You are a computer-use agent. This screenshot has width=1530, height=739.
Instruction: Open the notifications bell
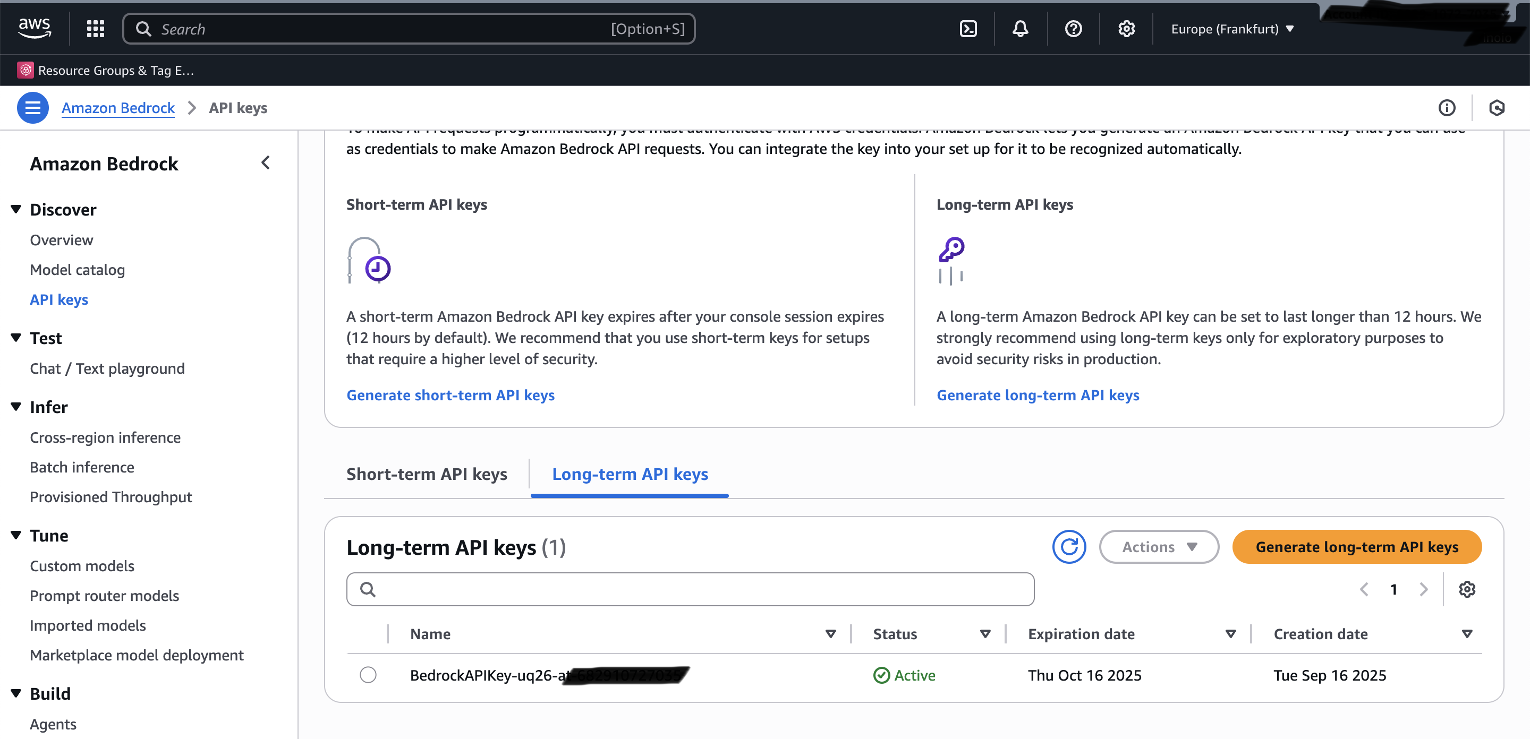pos(1020,29)
